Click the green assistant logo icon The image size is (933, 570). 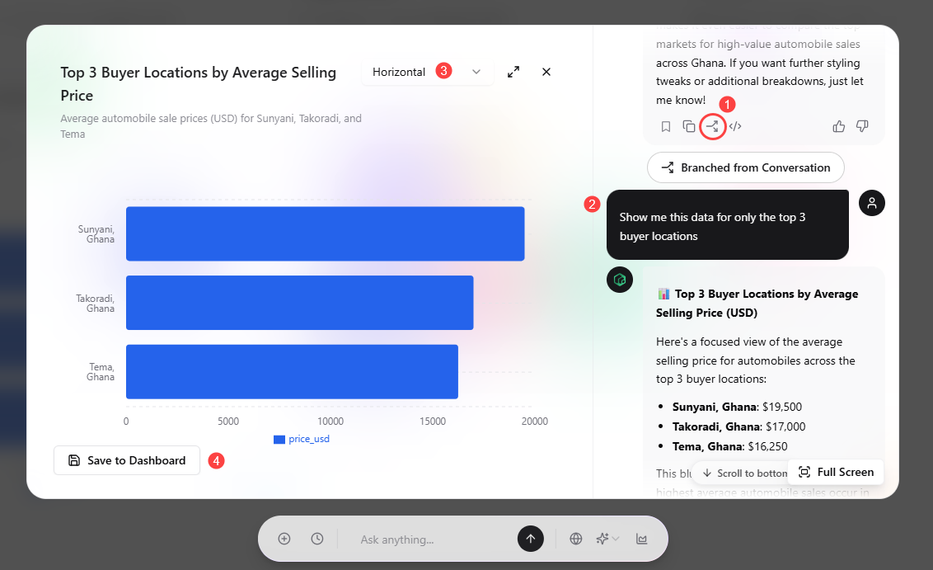tap(620, 280)
